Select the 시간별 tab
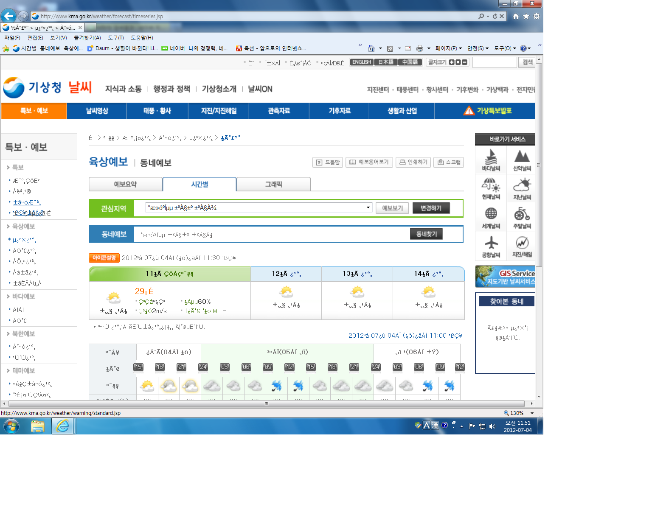 200,185
